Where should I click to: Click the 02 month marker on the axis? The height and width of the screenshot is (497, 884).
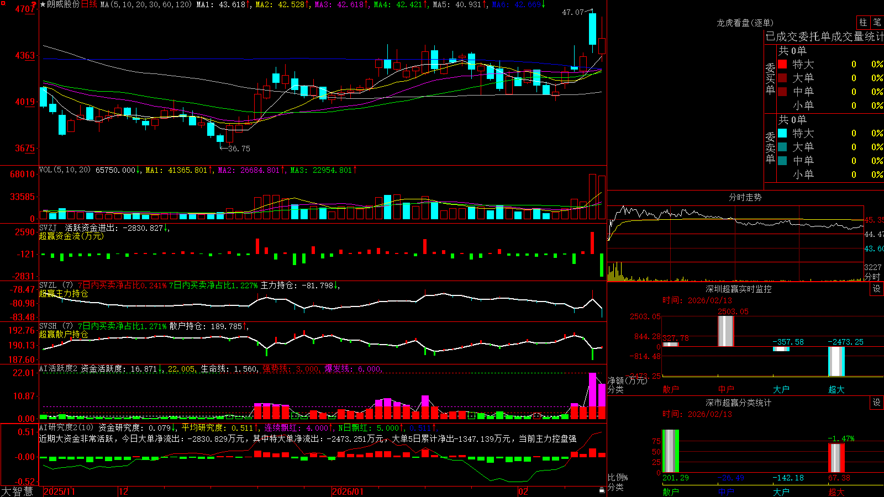523,491
